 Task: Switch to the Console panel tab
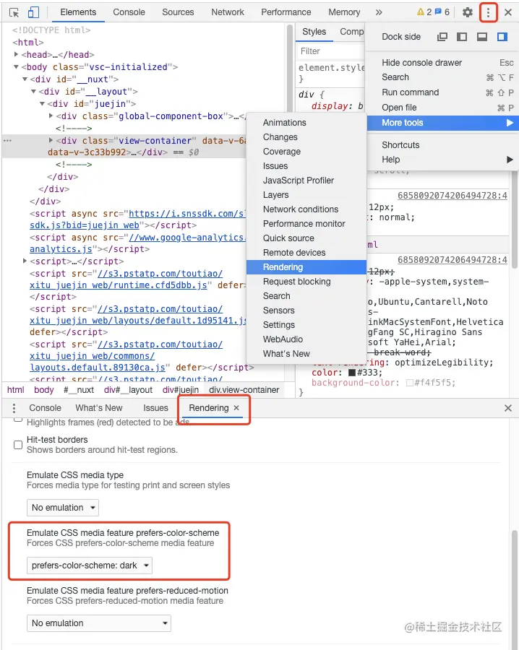coord(129,12)
